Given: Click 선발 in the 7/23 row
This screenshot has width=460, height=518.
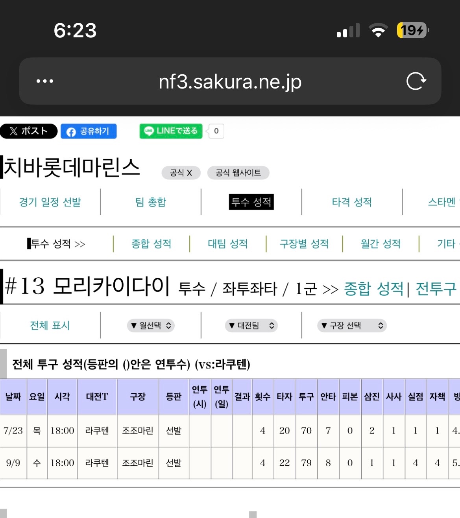Looking at the screenshot, I should click(174, 431).
